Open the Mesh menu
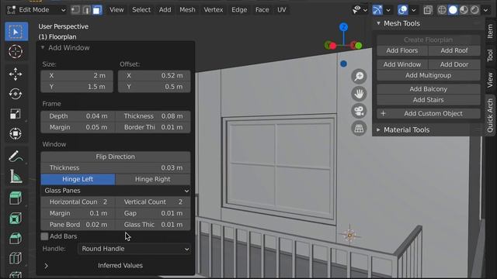 [187, 10]
